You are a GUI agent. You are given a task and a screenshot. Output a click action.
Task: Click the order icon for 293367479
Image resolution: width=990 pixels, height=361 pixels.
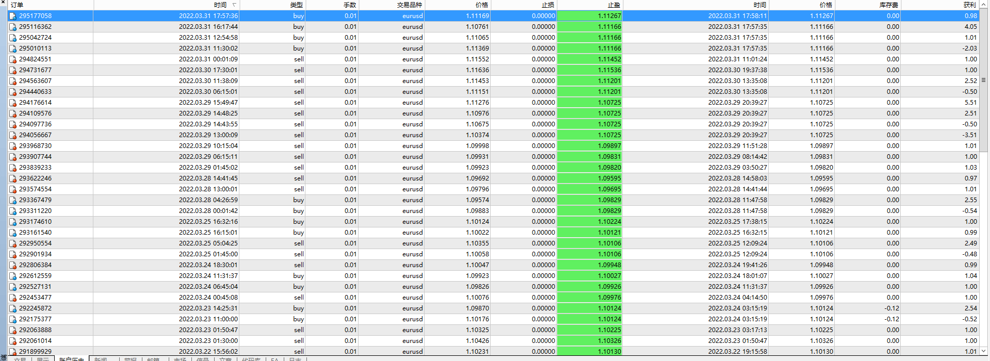coord(13,200)
